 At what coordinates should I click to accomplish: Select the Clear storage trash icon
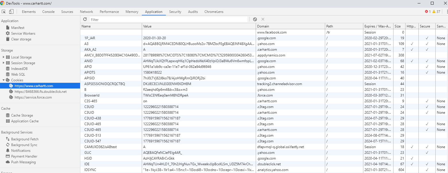[x=8, y=39]
